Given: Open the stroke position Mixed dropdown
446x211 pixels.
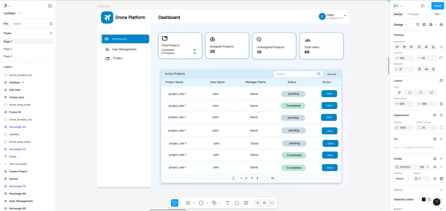Looking at the screenshot, I should [x=402, y=179].
